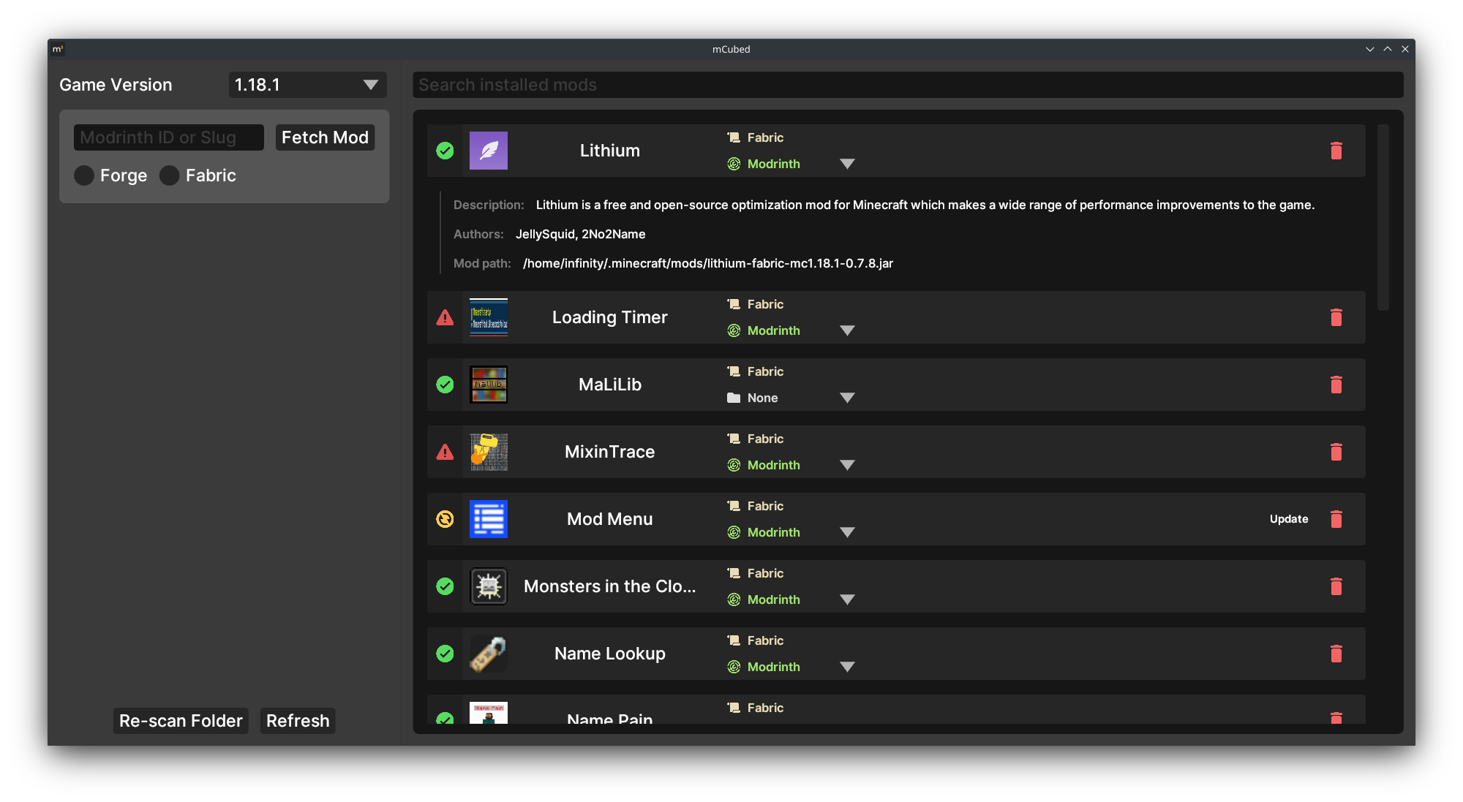Click the green checkmark beside Name Lookup
This screenshot has width=1463, height=802.
click(445, 654)
